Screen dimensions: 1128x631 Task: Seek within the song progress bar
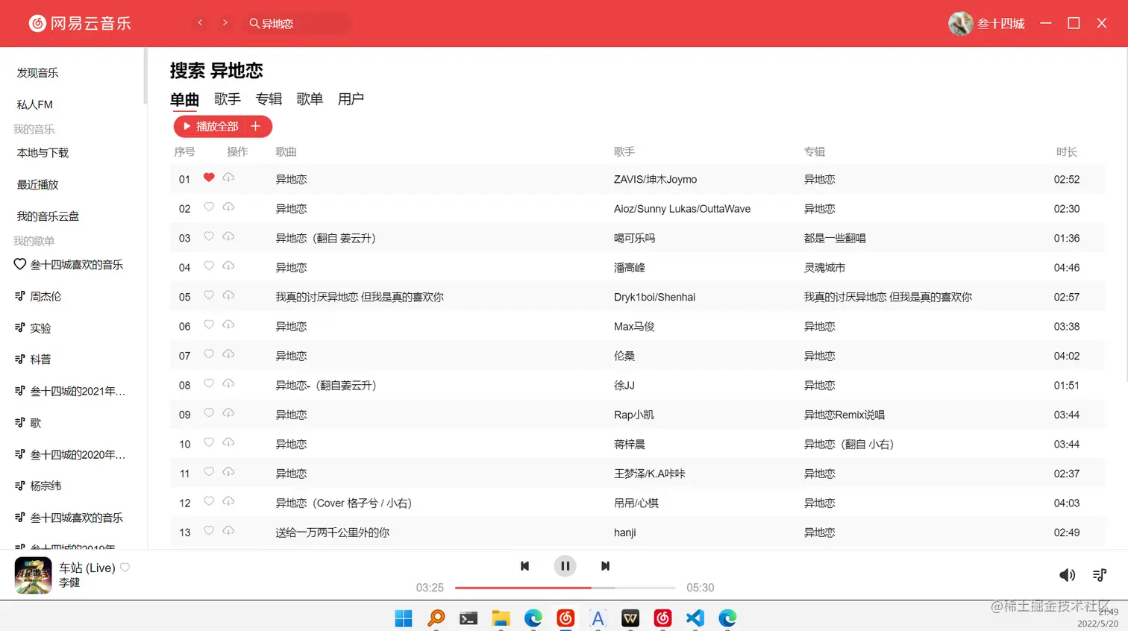[x=565, y=588]
